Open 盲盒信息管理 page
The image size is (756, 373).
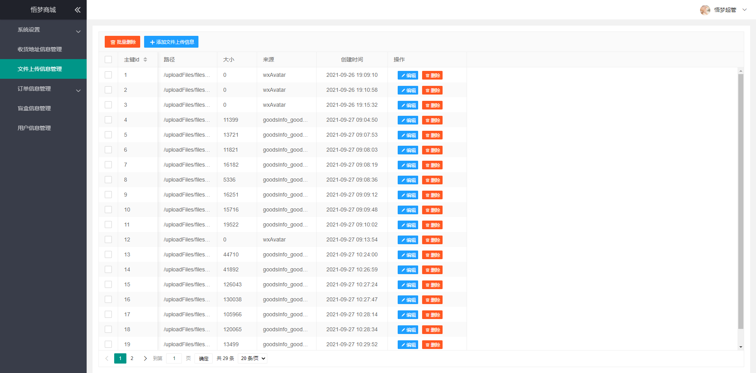43,108
